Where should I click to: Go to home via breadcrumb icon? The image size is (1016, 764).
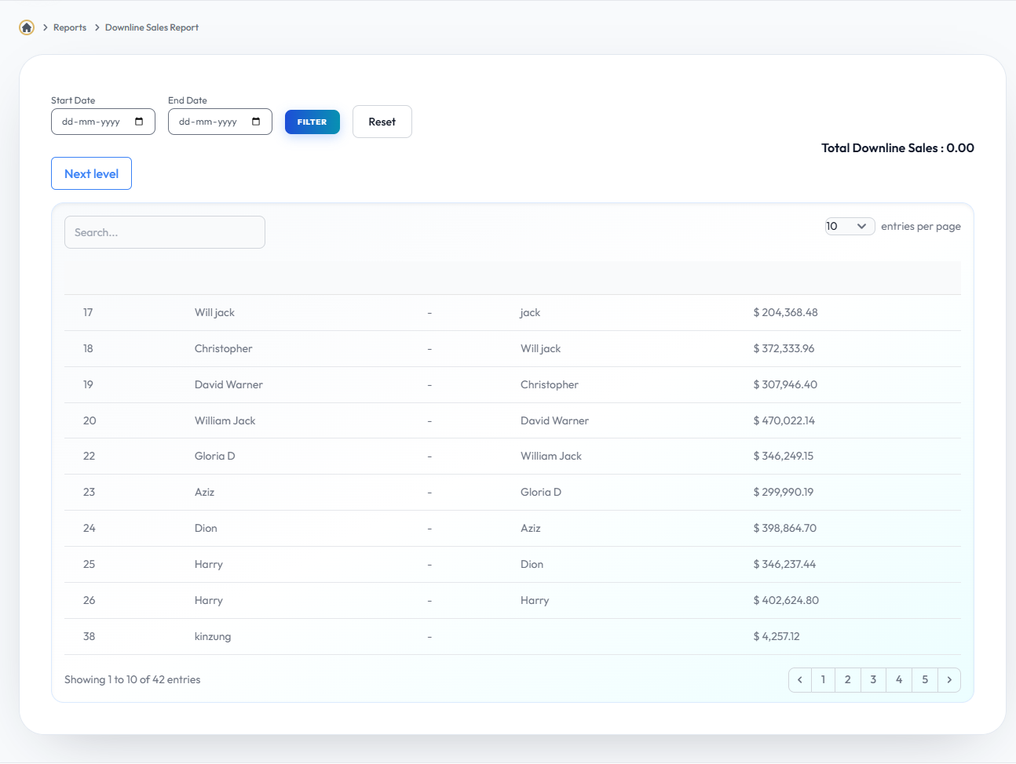coord(27,27)
